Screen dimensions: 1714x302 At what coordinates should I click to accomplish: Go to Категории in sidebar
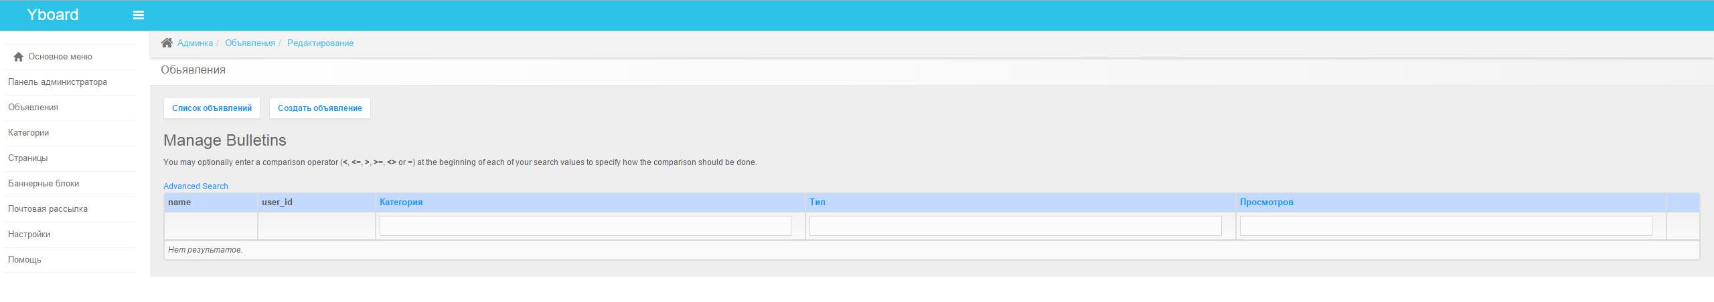[28, 133]
